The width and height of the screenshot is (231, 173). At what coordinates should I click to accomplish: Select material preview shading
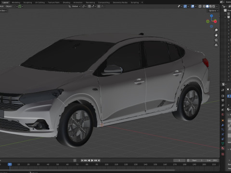coord(210,6)
